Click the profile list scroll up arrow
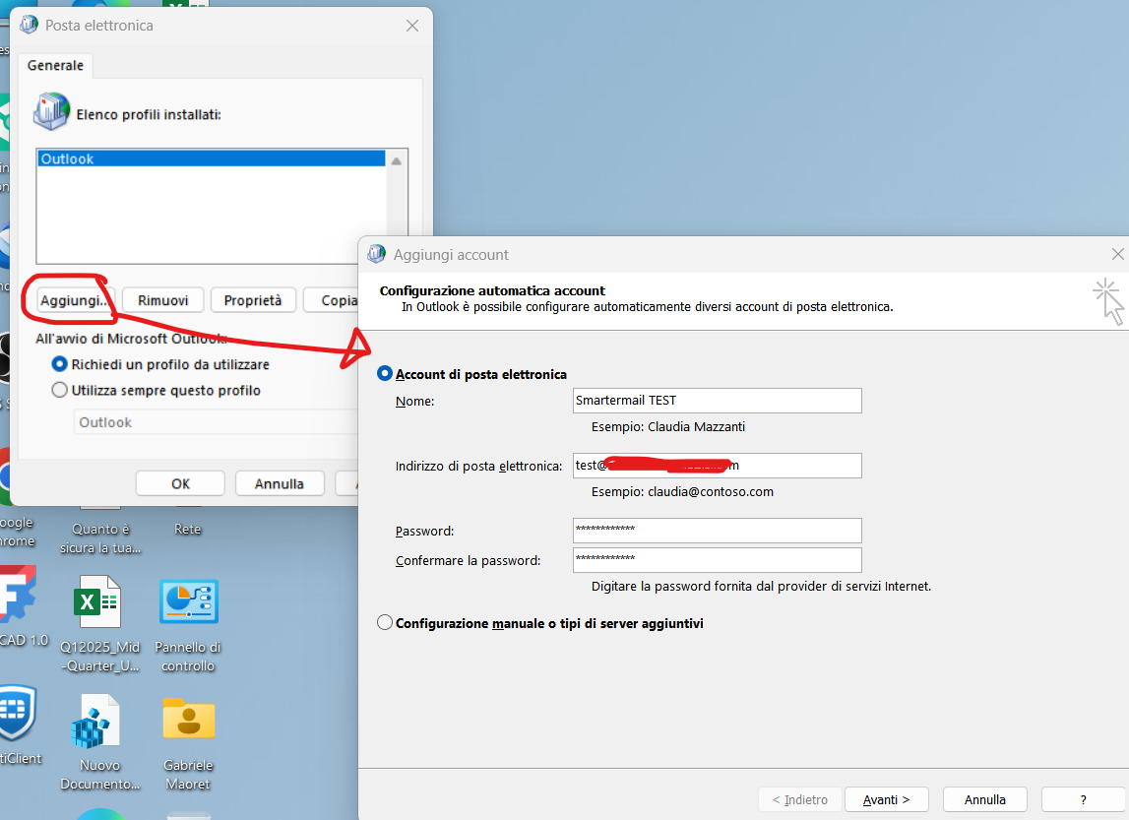1129x820 pixels. click(396, 161)
